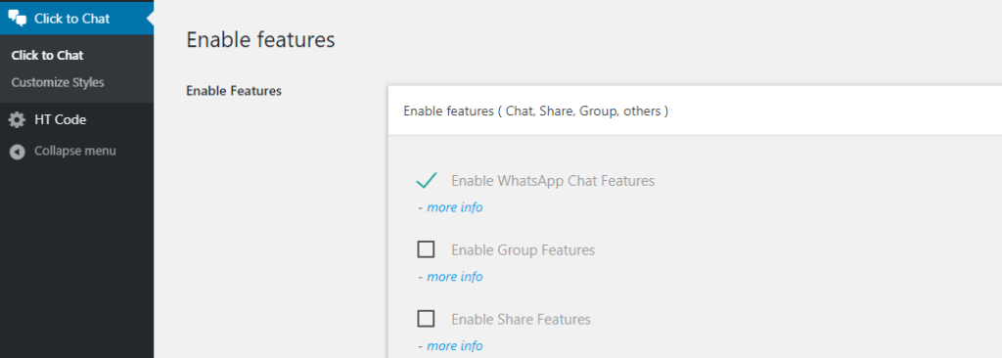Open more info link under Share Features
The width and height of the screenshot is (1002, 358).
tap(454, 345)
